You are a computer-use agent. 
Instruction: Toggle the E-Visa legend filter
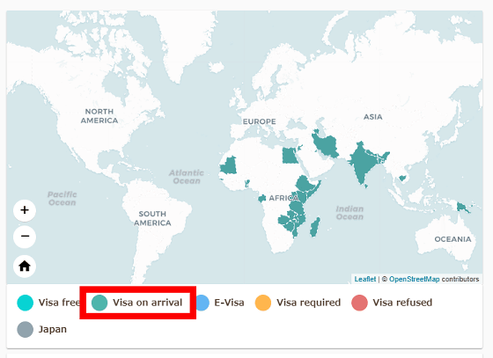pos(219,303)
